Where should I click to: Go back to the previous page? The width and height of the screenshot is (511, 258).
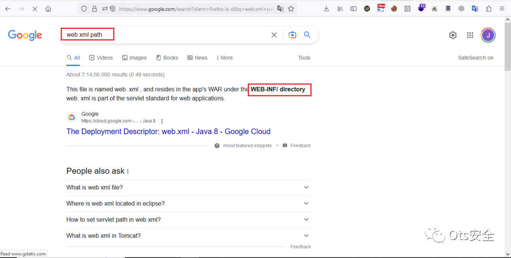pos(8,9)
